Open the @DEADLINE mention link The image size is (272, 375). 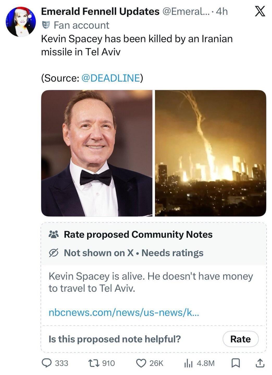click(x=111, y=78)
